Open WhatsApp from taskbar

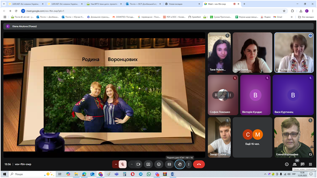(x=148, y=174)
